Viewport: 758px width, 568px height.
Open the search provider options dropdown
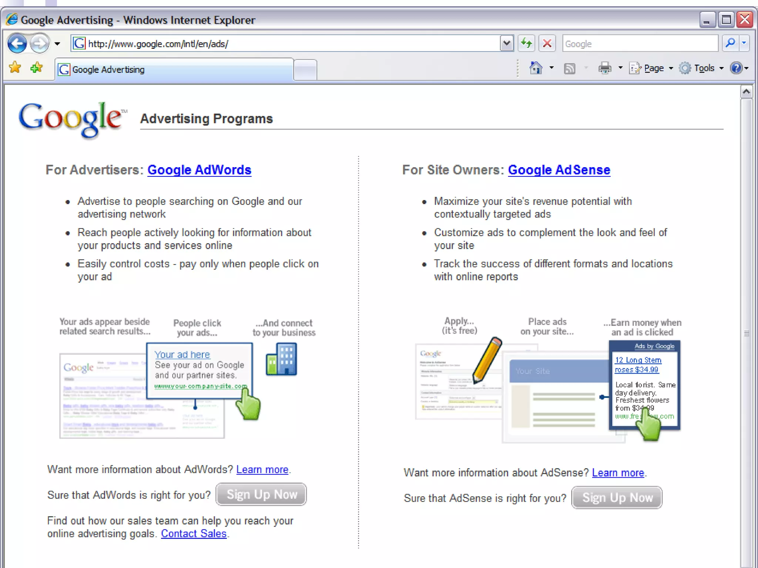pos(744,44)
